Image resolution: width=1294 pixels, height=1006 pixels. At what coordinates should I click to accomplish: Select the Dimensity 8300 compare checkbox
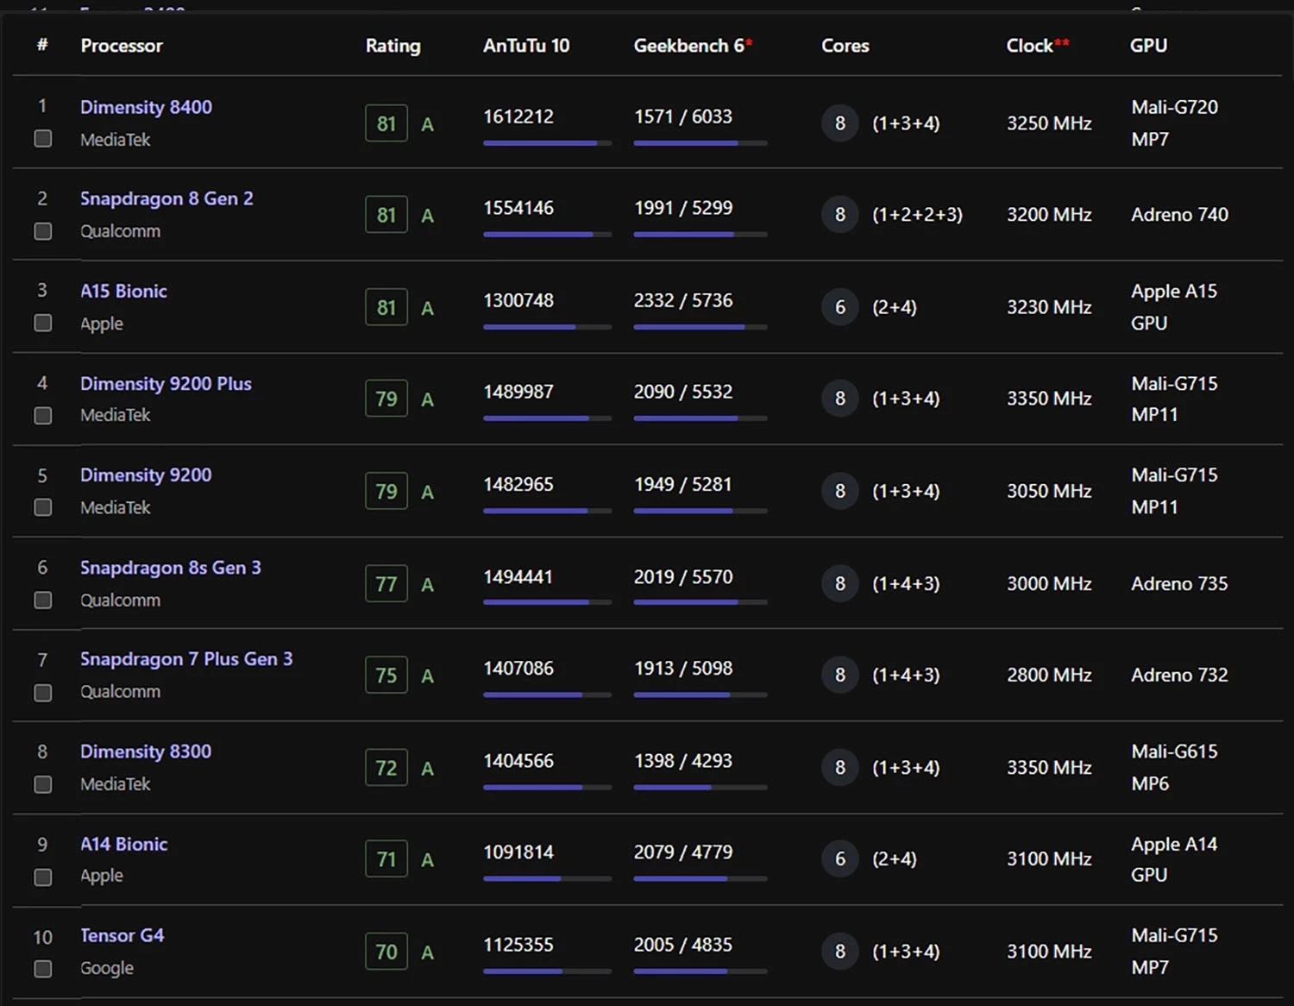(42, 784)
